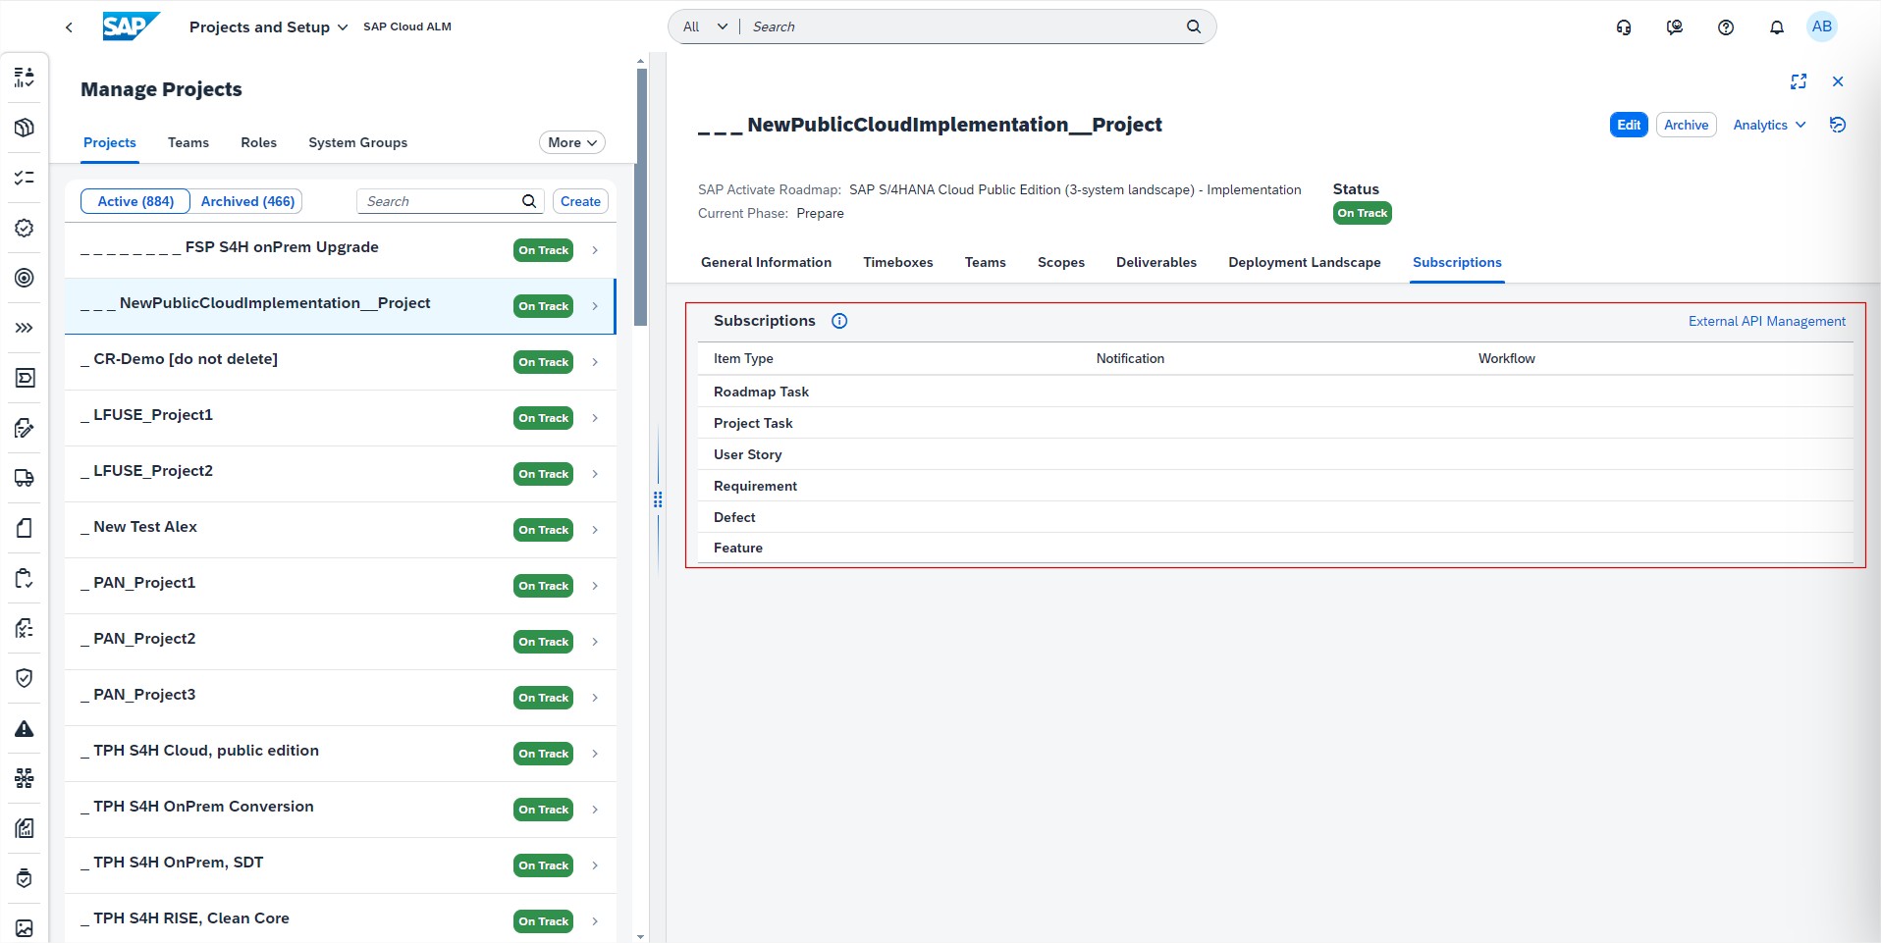Expand the More tabs dropdown
This screenshot has width=1881, height=943.
572,142
